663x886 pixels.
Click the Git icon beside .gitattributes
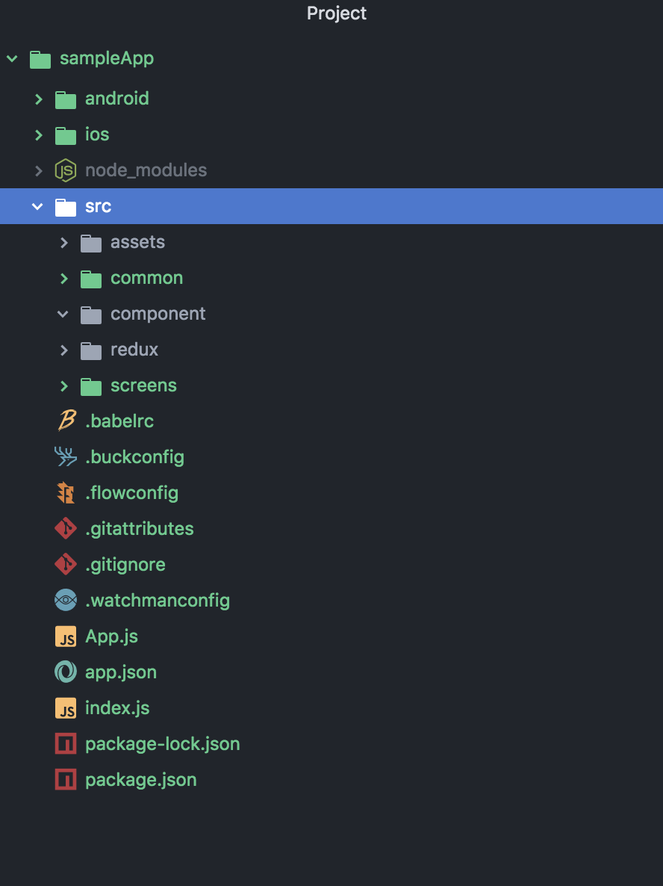[x=66, y=528]
